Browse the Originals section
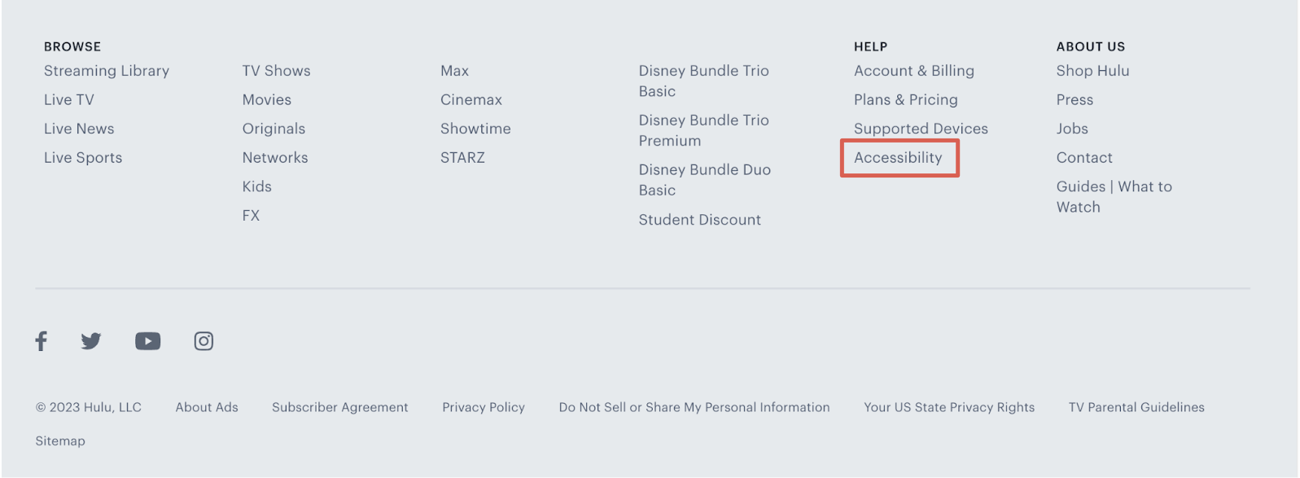 [x=274, y=129]
